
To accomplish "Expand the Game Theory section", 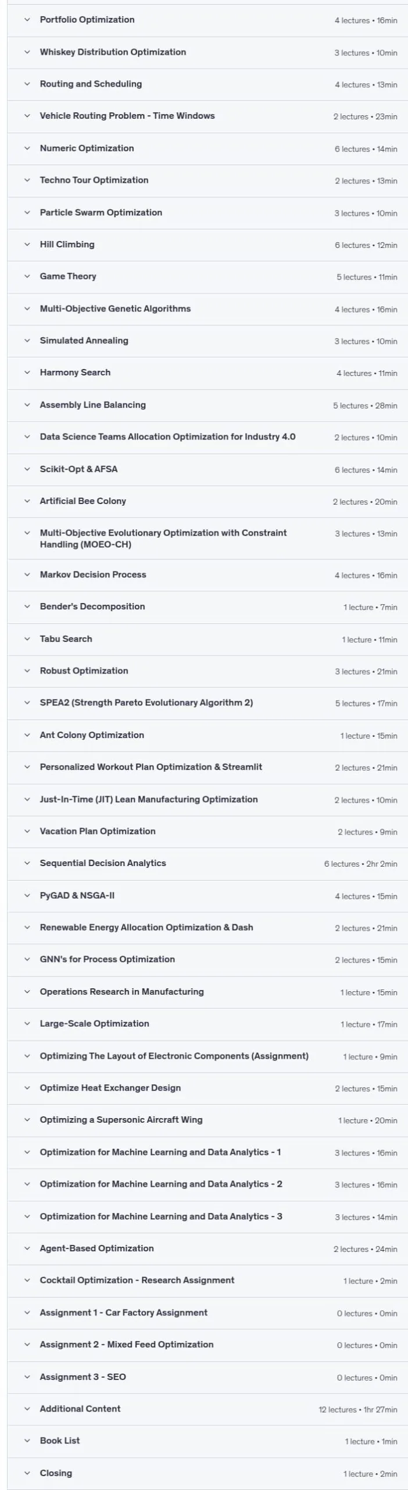I will [x=207, y=276].
